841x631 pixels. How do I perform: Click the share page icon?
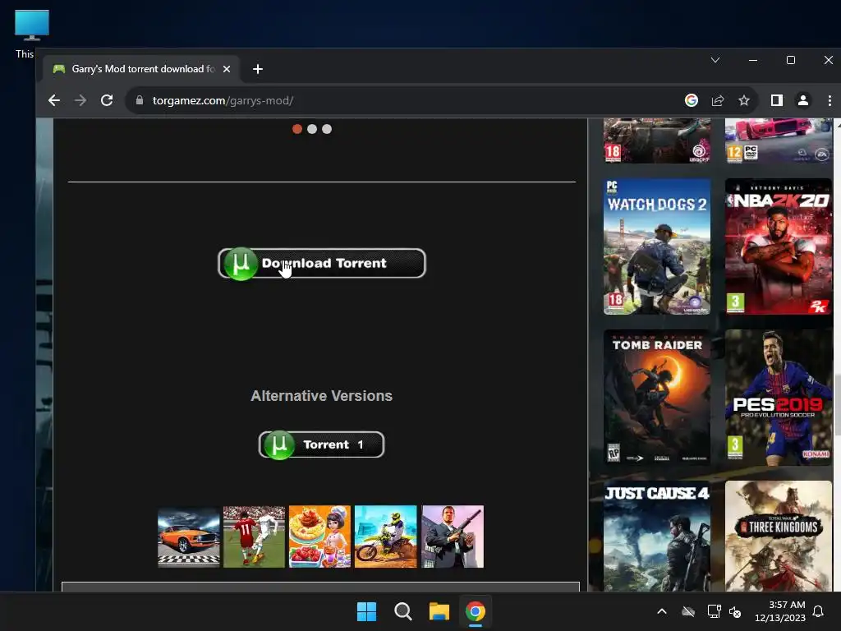click(718, 100)
